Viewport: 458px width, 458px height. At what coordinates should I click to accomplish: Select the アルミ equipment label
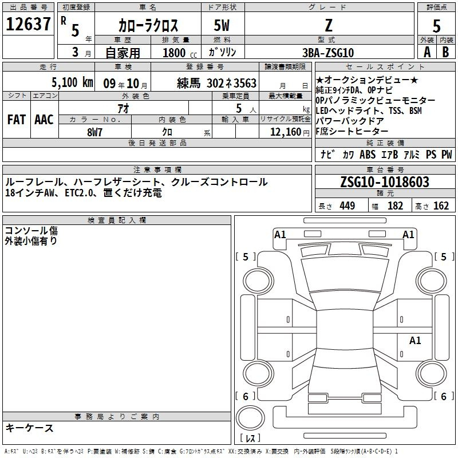click(411, 155)
